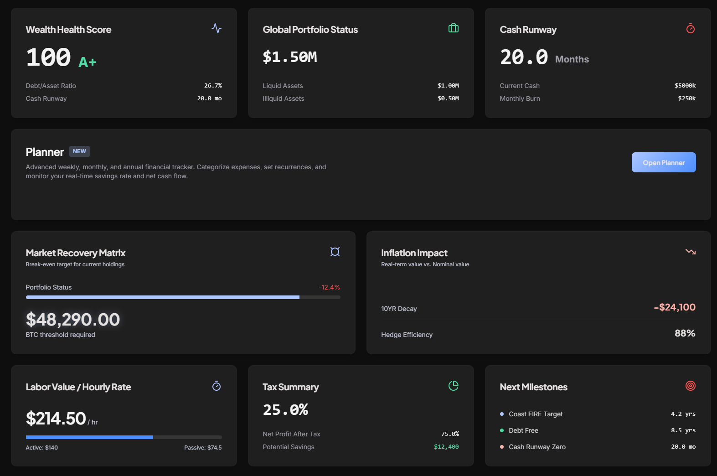Click the trending-down icon on Inflation Impact
Screen dimensions: 717x476
click(x=690, y=252)
